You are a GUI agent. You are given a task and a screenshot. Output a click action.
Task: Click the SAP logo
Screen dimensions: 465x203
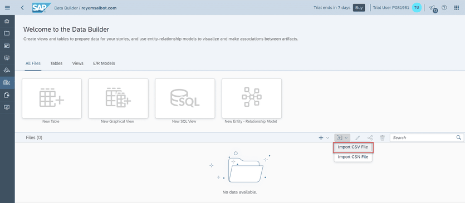(x=41, y=8)
